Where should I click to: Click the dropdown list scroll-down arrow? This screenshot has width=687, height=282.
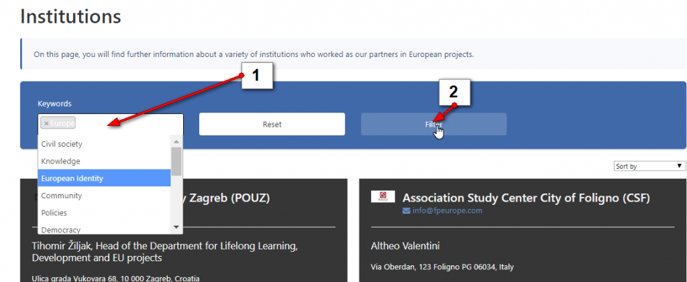click(x=176, y=227)
